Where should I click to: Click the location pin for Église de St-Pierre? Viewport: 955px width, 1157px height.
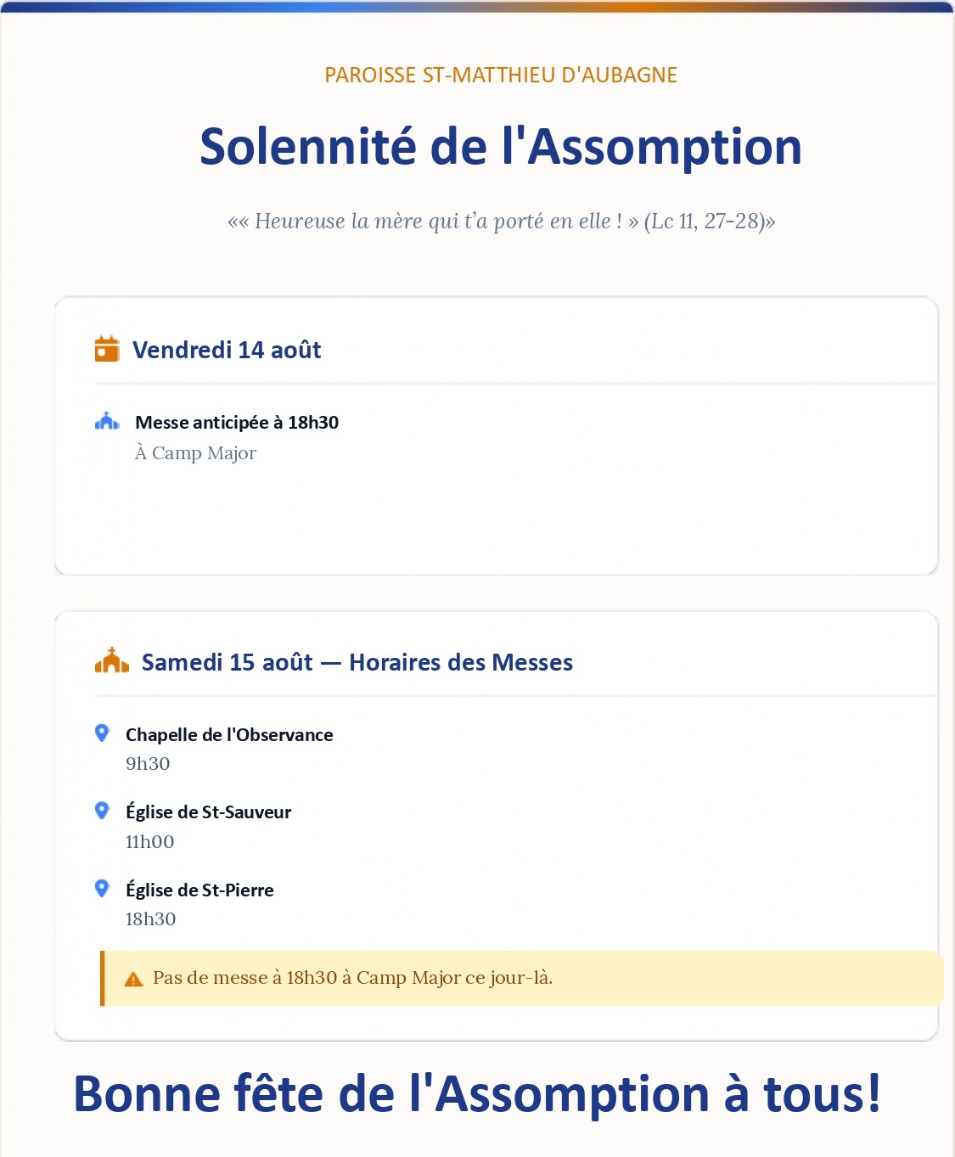pos(102,889)
